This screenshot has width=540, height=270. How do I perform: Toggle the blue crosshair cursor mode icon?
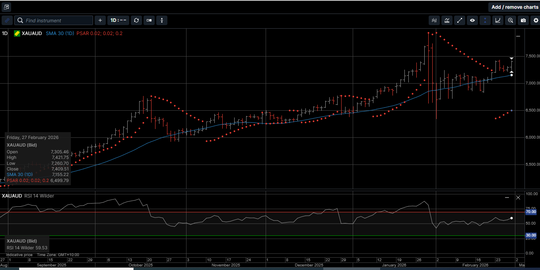(x=485, y=20)
